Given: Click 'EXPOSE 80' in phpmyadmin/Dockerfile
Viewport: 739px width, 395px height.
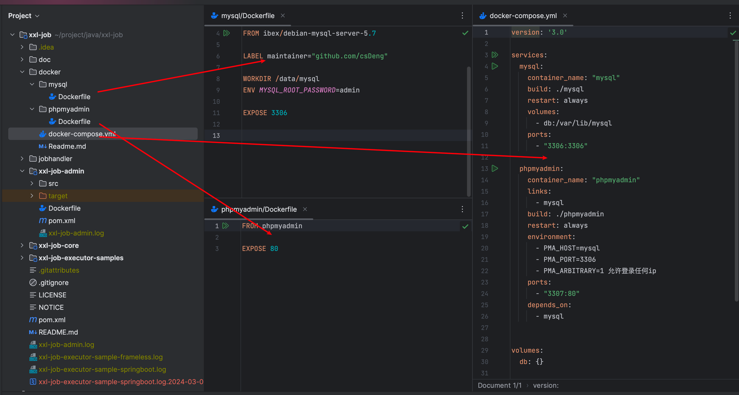Looking at the screenshot, I should (260, 249).
